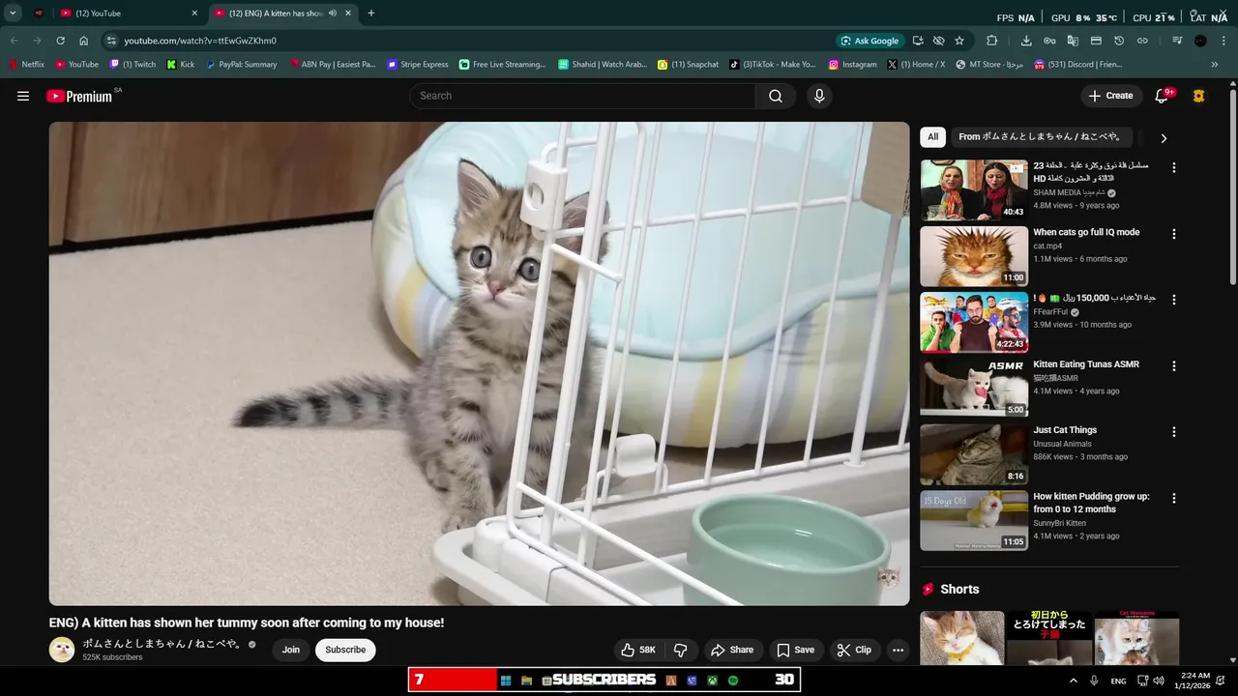Show more bookmarks with the chevron
Screen dimensions: 1238x696
[1215, 65]
